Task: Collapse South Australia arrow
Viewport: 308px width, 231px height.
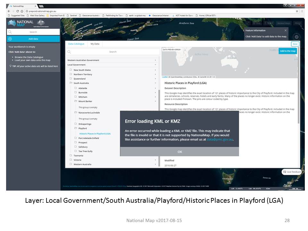Action: coord(155,83)
